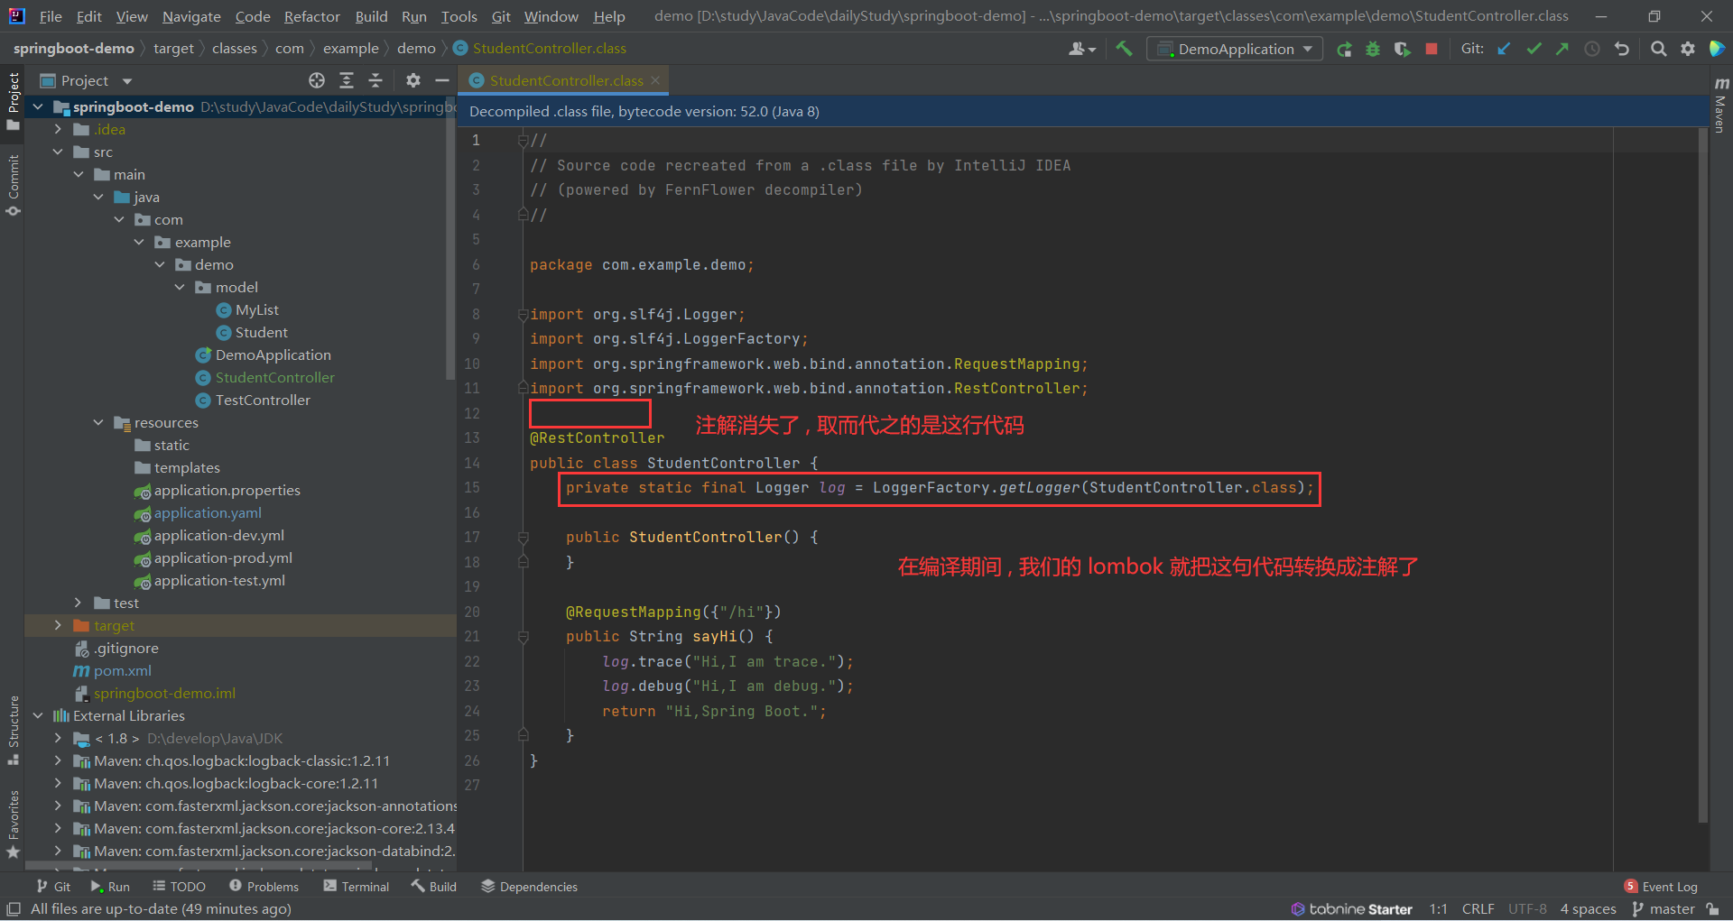Open Project panel options gear
This screenshot has width=1733, height=921.
[413, 80]
